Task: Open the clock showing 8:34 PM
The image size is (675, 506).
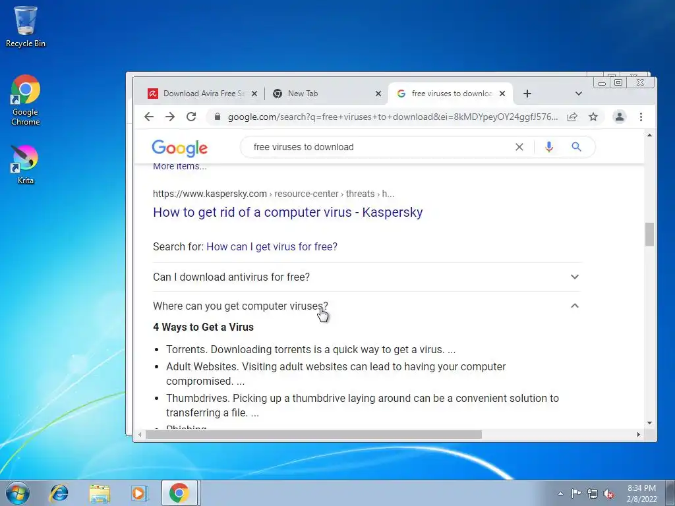Action: (x=641, y=493)
